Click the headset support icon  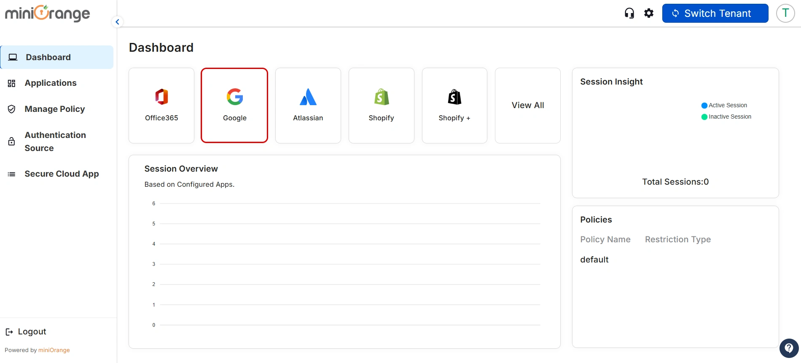[629, 13]
